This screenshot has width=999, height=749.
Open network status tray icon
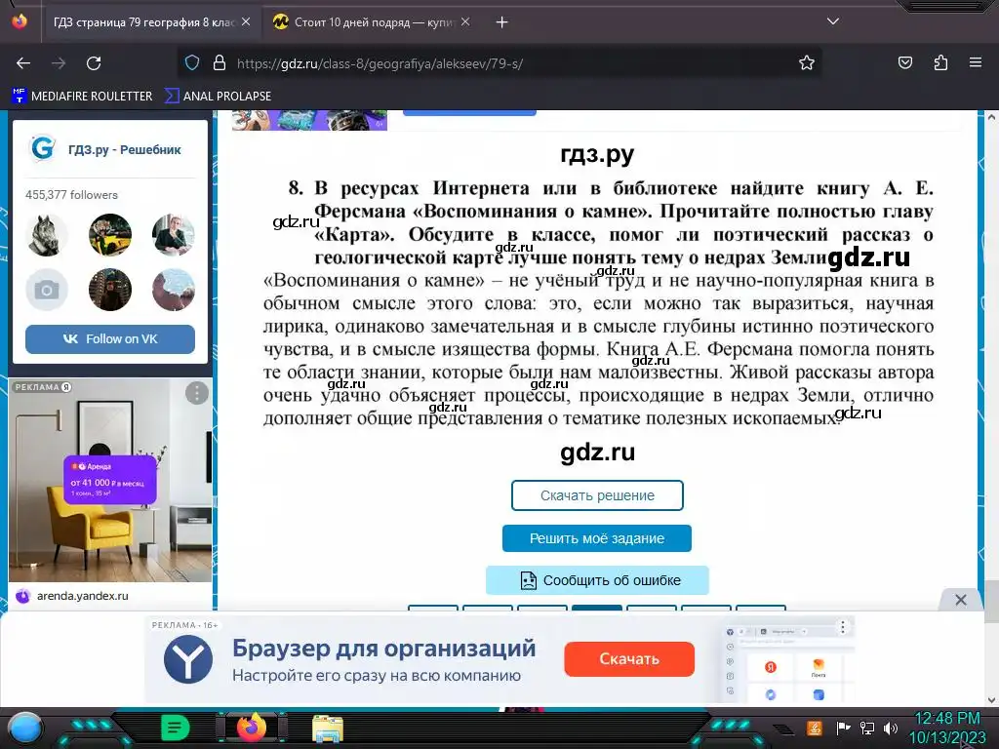coord(867,728)
